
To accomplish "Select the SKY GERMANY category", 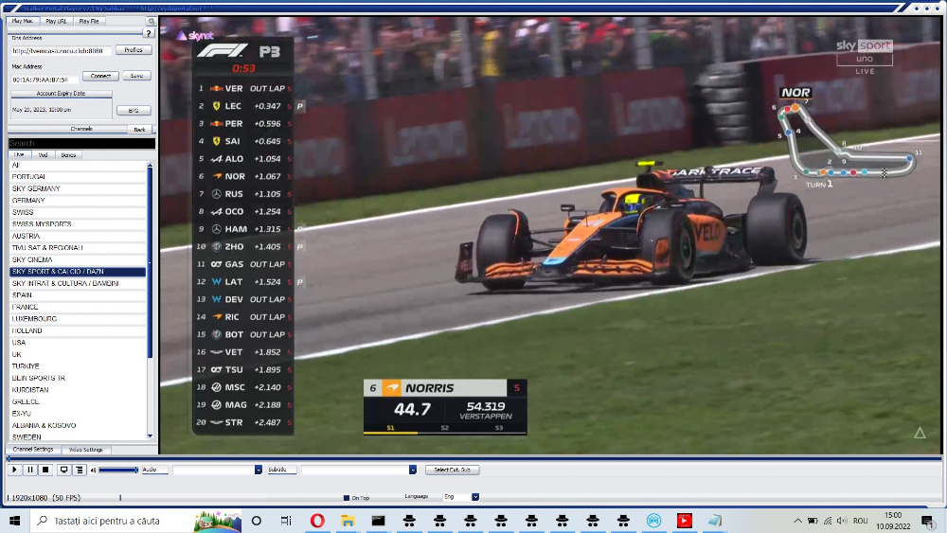I will [x=78, y=188].
